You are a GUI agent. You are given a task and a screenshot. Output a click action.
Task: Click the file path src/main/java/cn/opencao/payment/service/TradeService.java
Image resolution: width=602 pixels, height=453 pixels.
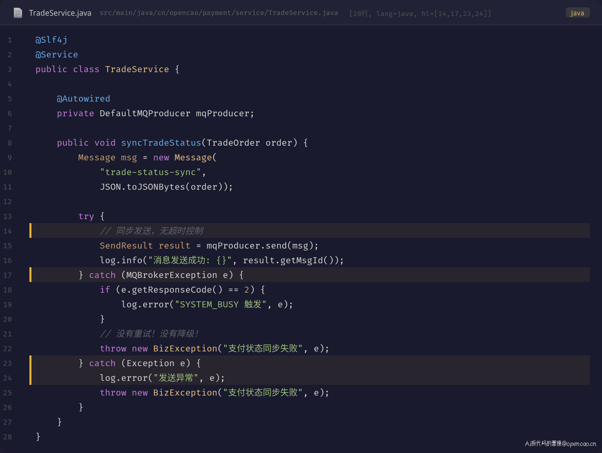coord(219,13)
